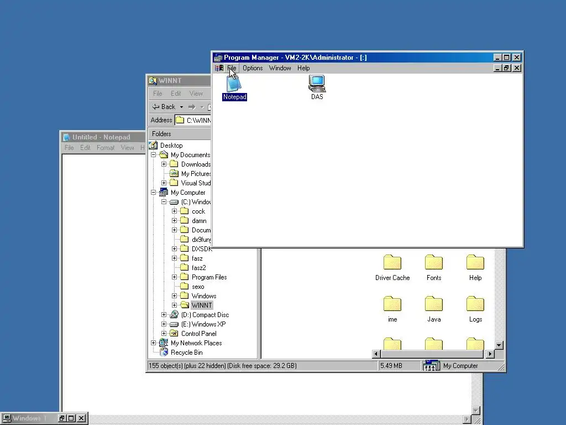Select the fasz2 folder in the tree
This screenshot has width=566, height=425.
point(198,267)
